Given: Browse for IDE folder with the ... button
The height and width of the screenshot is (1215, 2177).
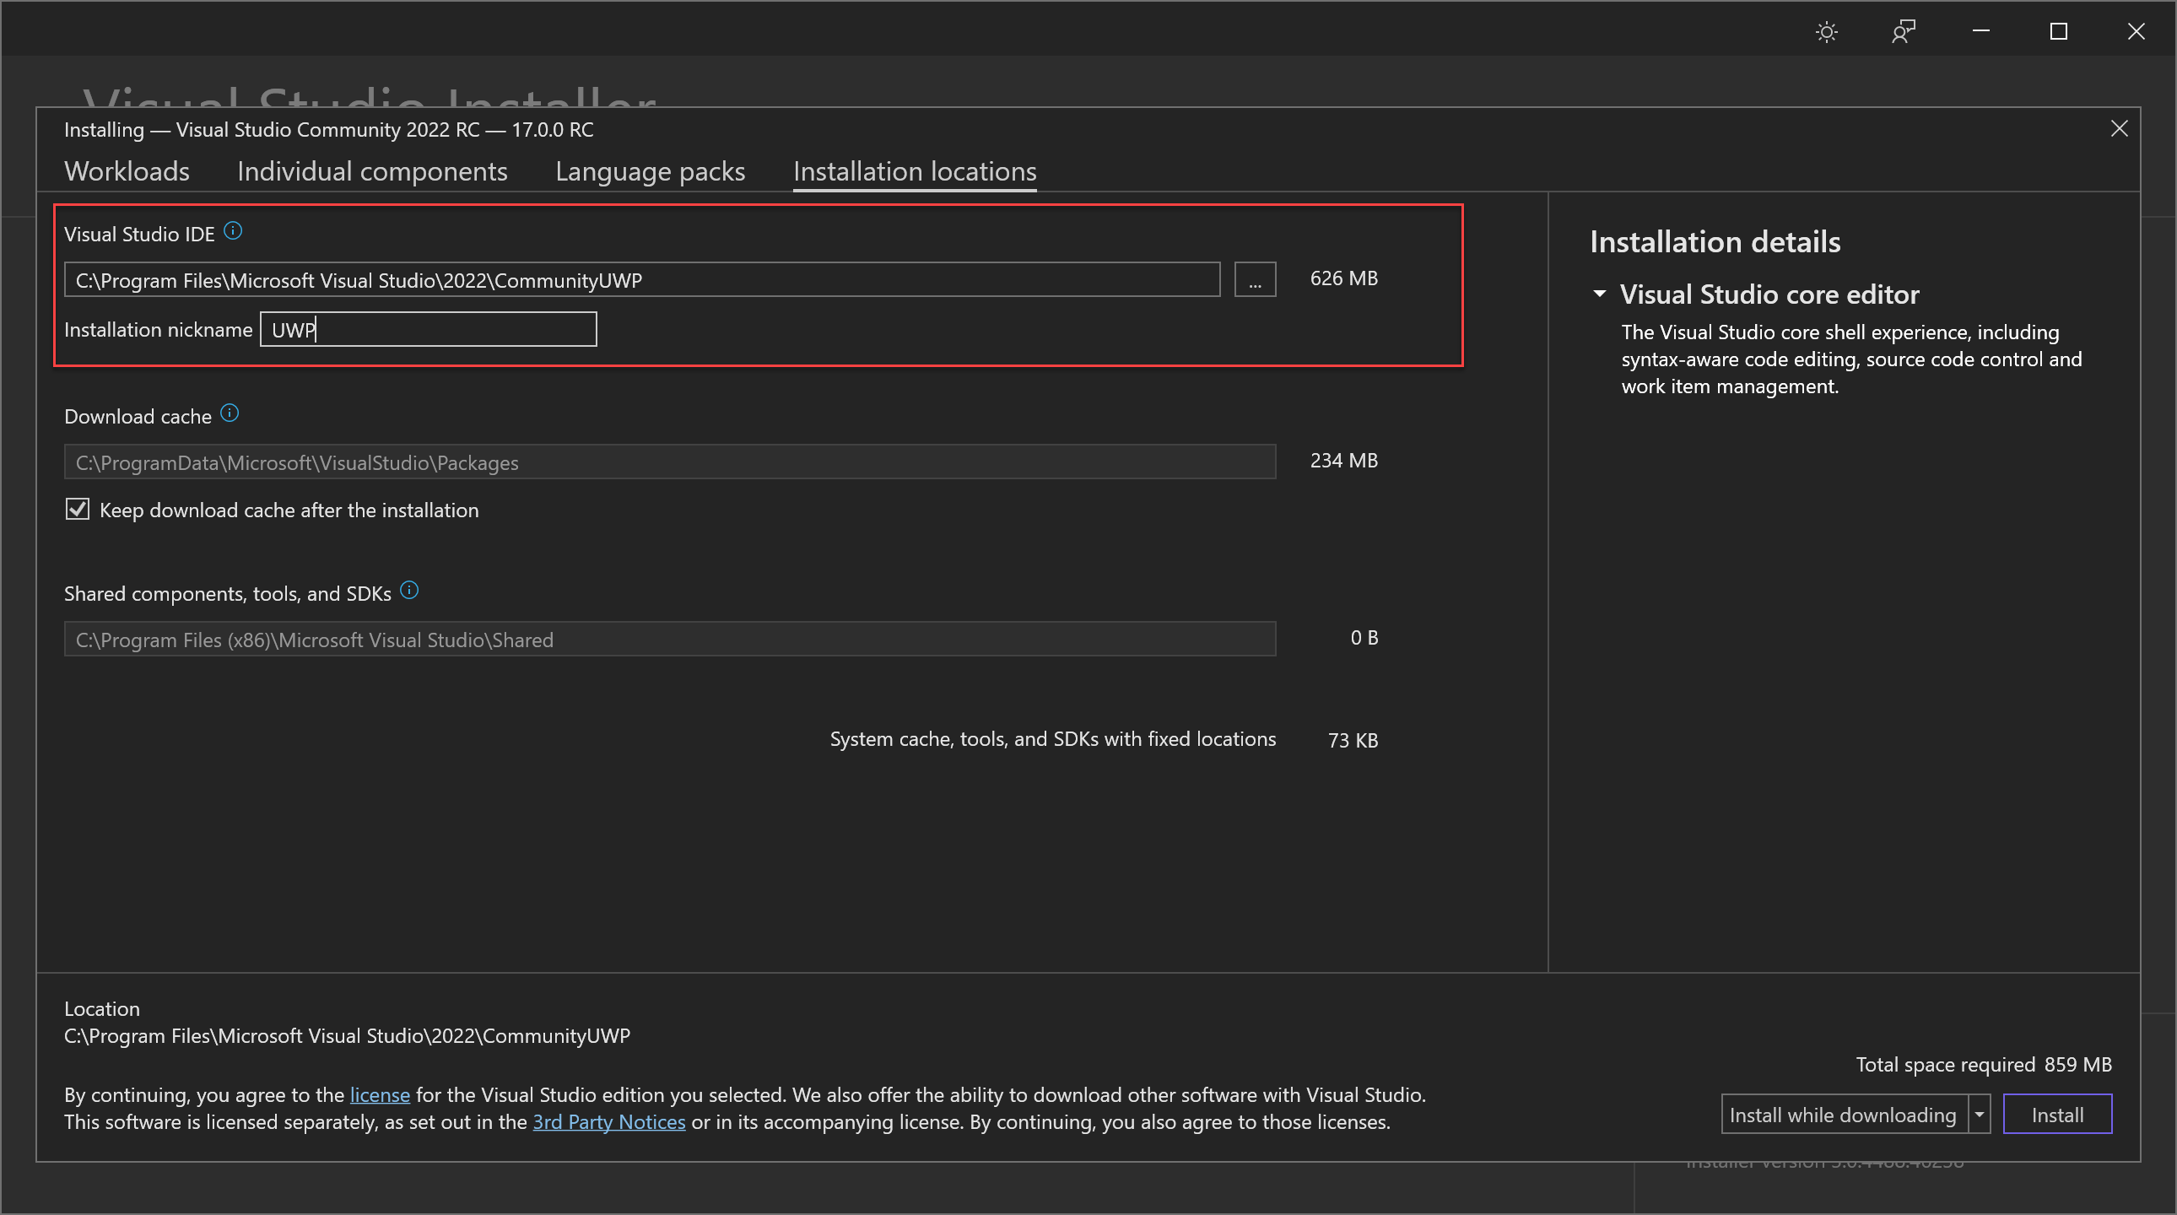Looking at the screenshot, I should point(1255,279).
